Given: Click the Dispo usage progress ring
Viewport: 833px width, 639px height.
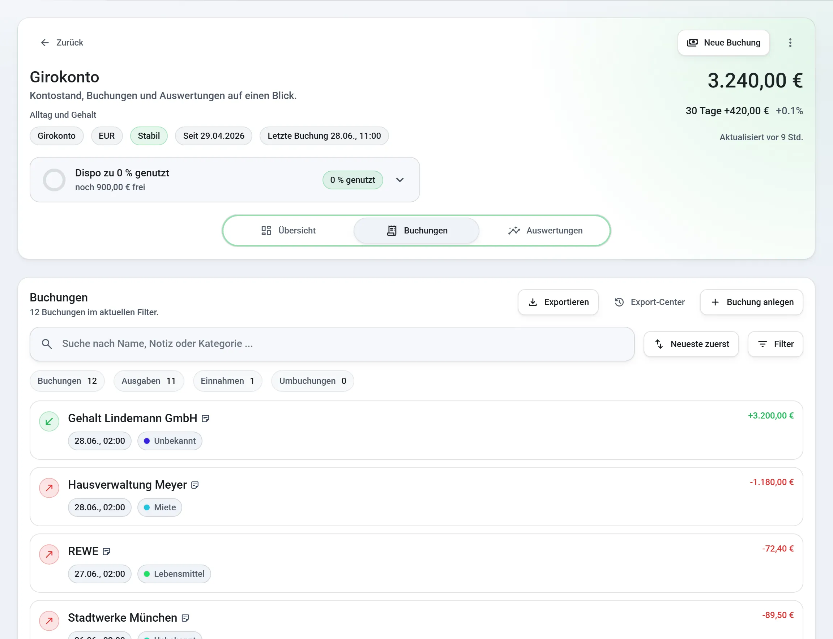Looking at the screenshot, I should tap(54, 180).
